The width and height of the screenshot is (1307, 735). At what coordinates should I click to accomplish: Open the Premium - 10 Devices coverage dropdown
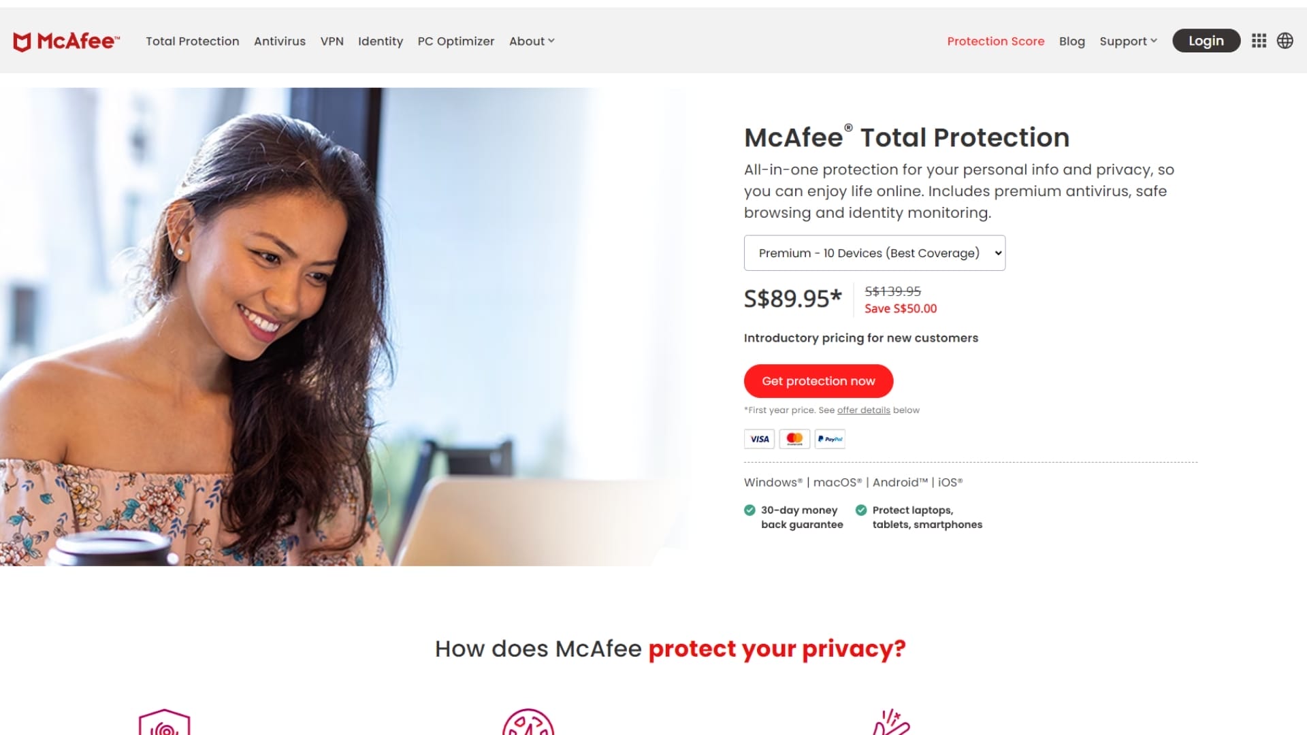click(x=874, y=252)
